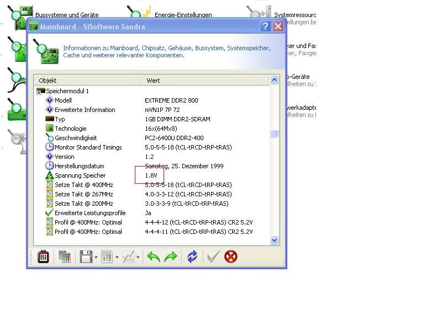The image size is (442, 331).
Task: Click the grey checkmark OK icon
Action: [x=213, y=257]
